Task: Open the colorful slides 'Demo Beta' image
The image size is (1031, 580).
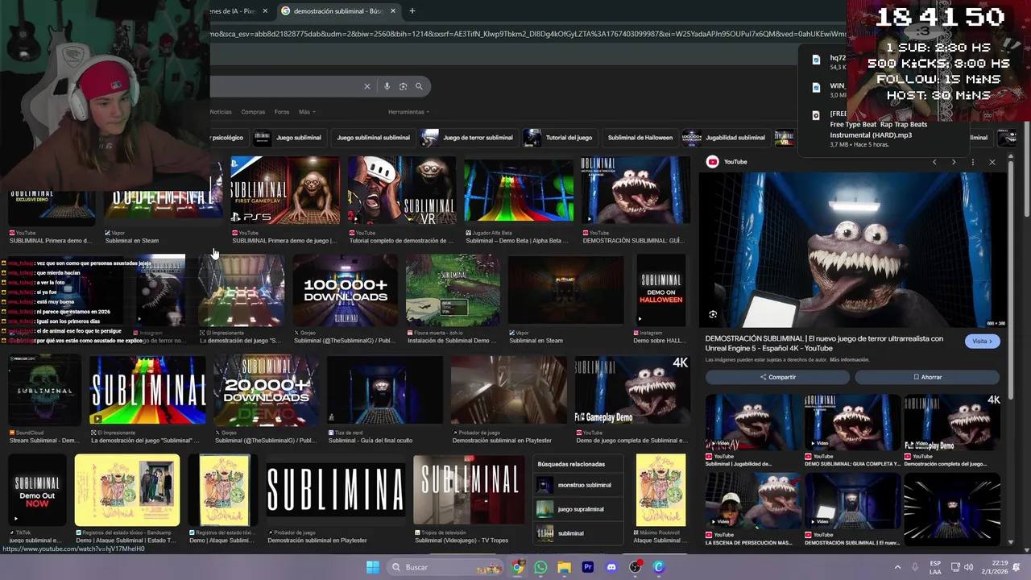Action: click(519, 190)
